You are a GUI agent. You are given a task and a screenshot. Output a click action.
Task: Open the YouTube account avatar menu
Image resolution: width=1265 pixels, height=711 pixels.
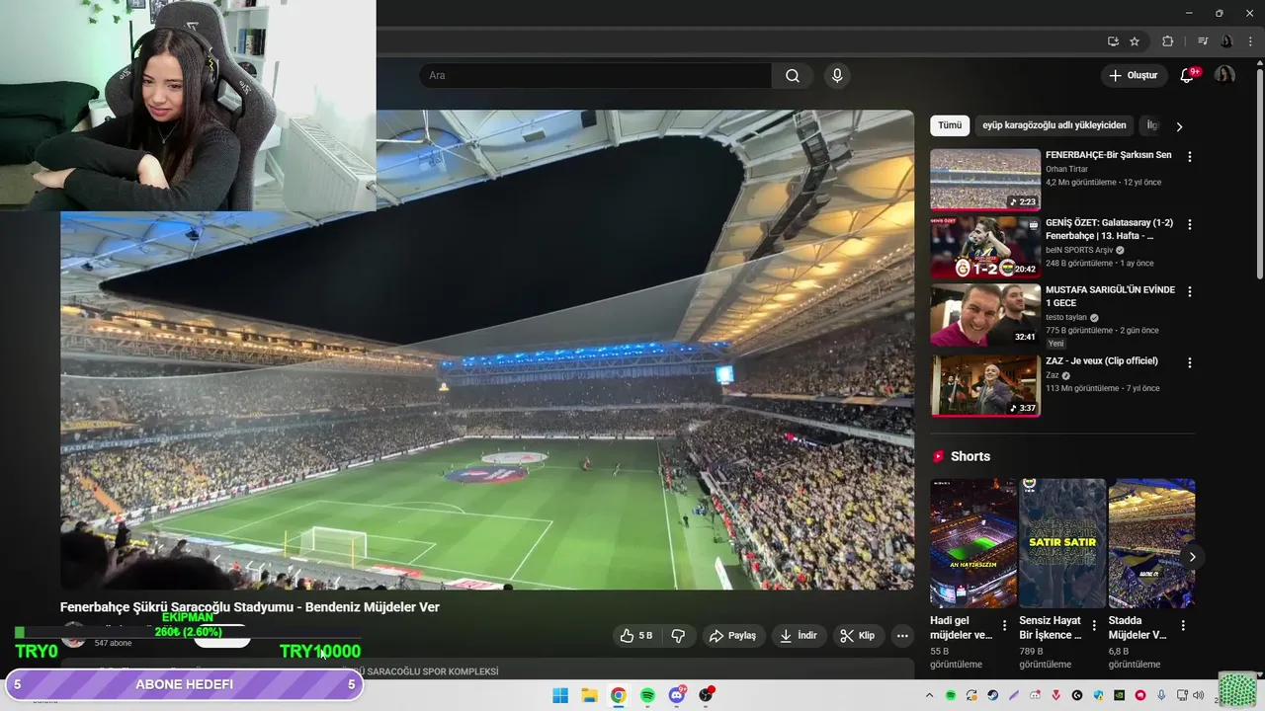coord(1224,76)
